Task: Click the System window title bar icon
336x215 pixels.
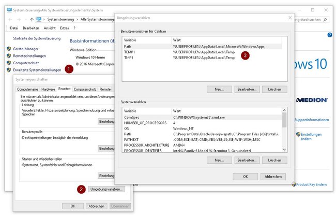Action: (9, 10)
